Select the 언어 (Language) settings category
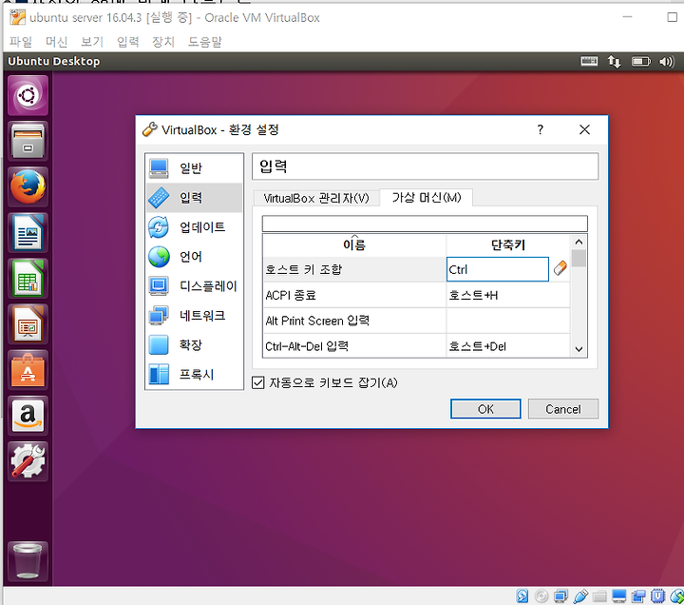The image size is (684, 605). pyautogui.click(x=194, y=257)
